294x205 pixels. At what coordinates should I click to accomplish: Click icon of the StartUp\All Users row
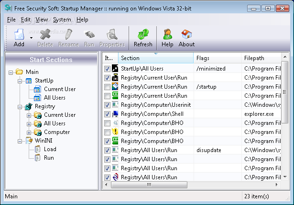115,69
